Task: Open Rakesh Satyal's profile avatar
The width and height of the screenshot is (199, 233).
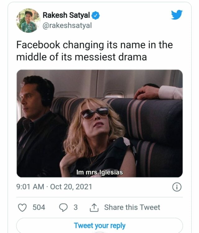Action: 28,21
